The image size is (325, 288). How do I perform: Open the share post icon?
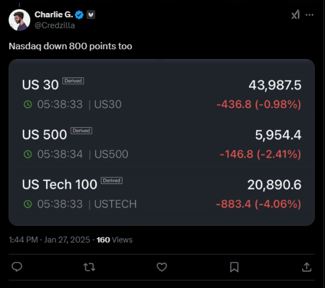(x=306, y=267)
